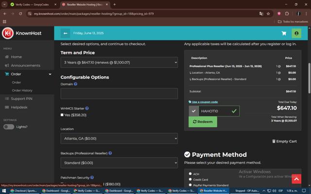Click the Redeem button
The image size is (311, 194).
[203, 122]
